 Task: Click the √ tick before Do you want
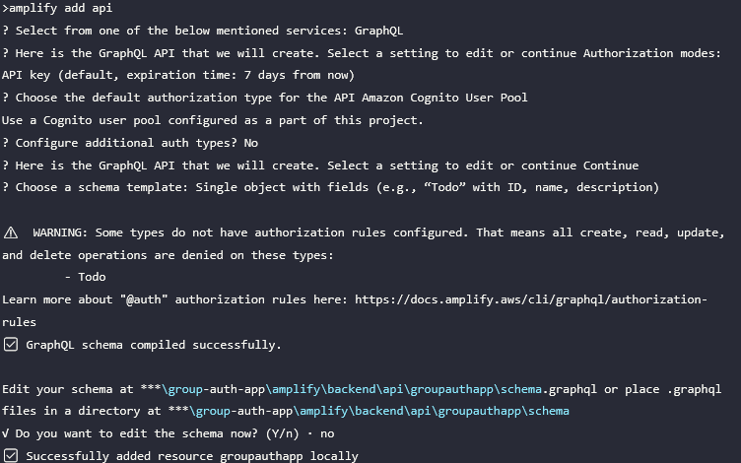pyautogui.click(x=5, y=433)
